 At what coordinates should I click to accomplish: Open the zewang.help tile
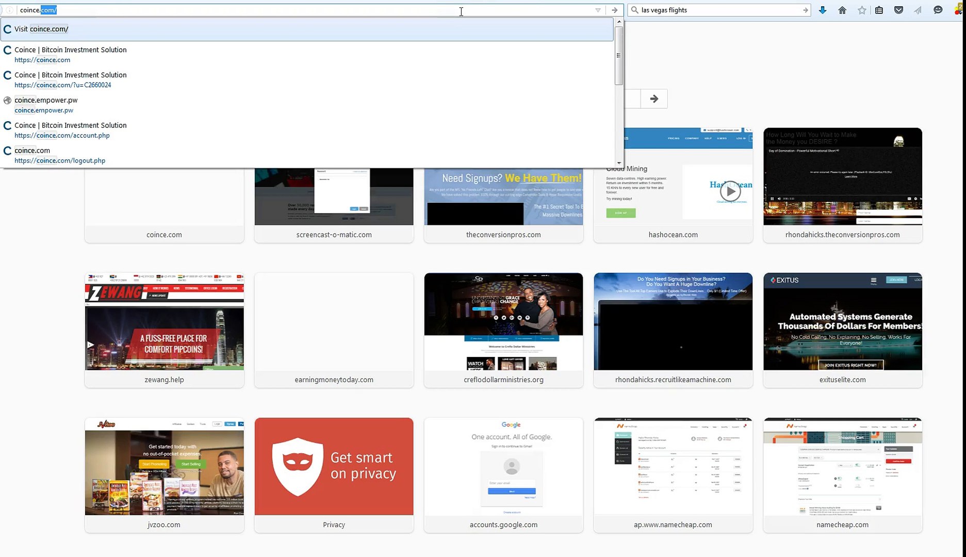164,330
